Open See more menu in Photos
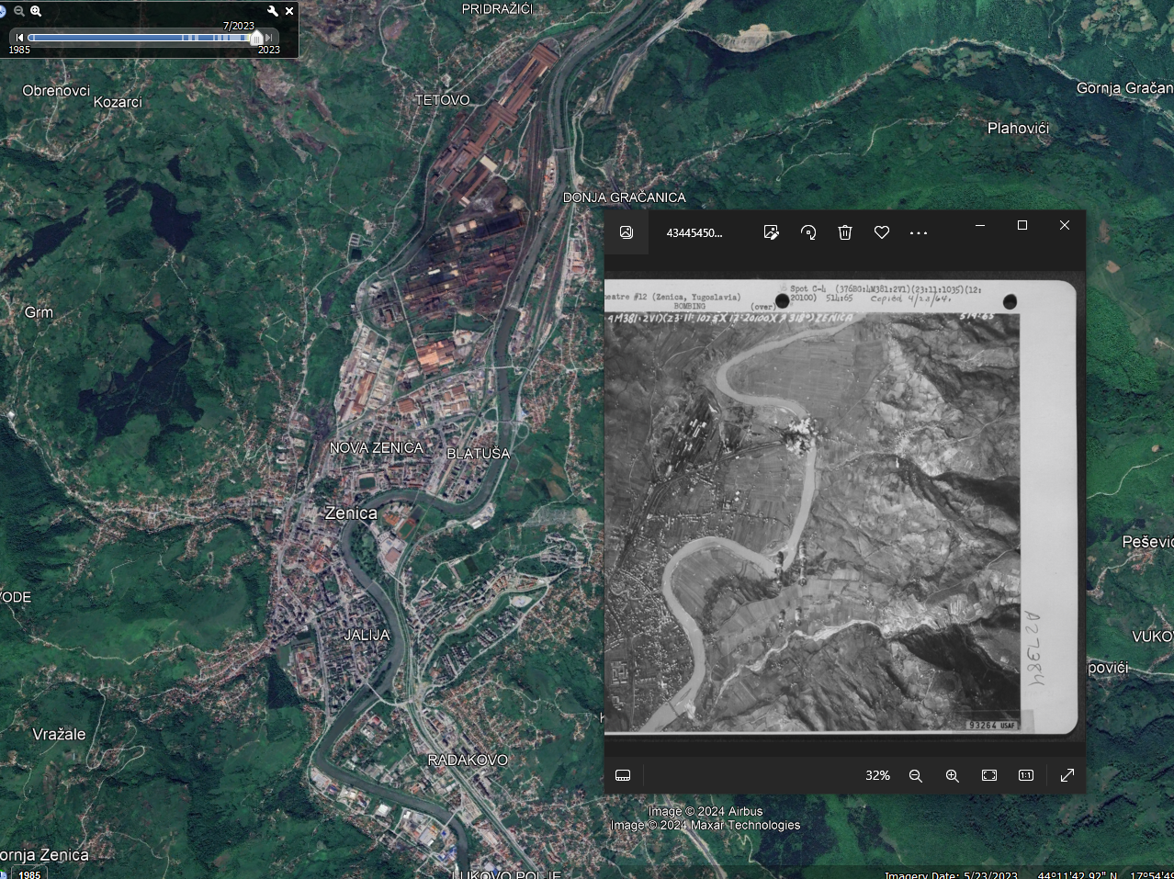 (919, 233)
